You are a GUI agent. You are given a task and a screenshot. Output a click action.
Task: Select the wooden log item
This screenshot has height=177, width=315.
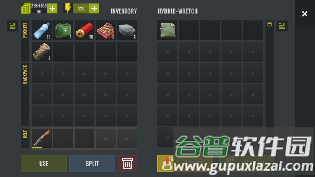(x=42, y=51)
